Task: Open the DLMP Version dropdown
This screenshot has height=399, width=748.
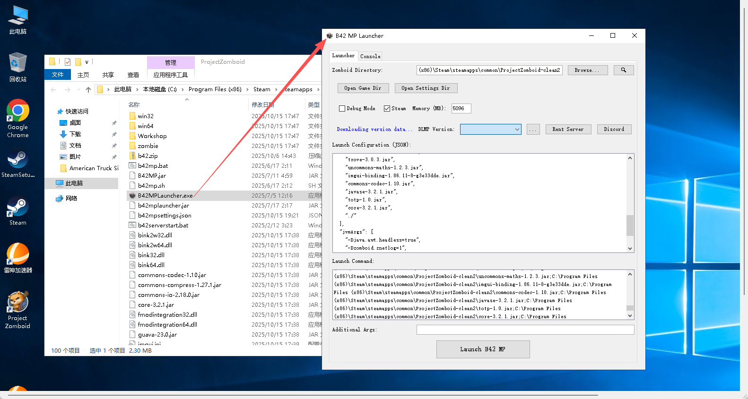Action: (x=490, y=130)
